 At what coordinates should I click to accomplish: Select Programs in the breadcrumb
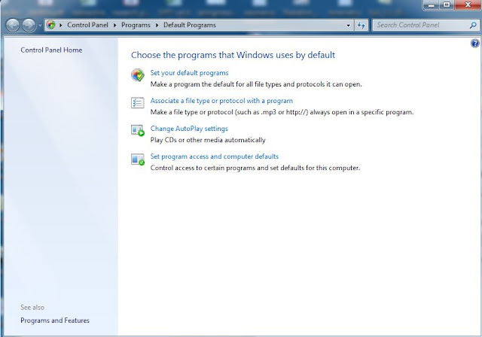coord(136,25)
